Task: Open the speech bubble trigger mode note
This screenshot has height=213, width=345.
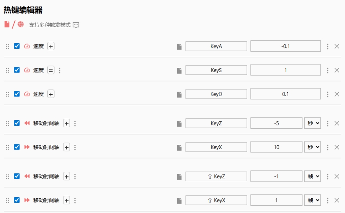Action: pyautogui.click(x=76, y=25)
